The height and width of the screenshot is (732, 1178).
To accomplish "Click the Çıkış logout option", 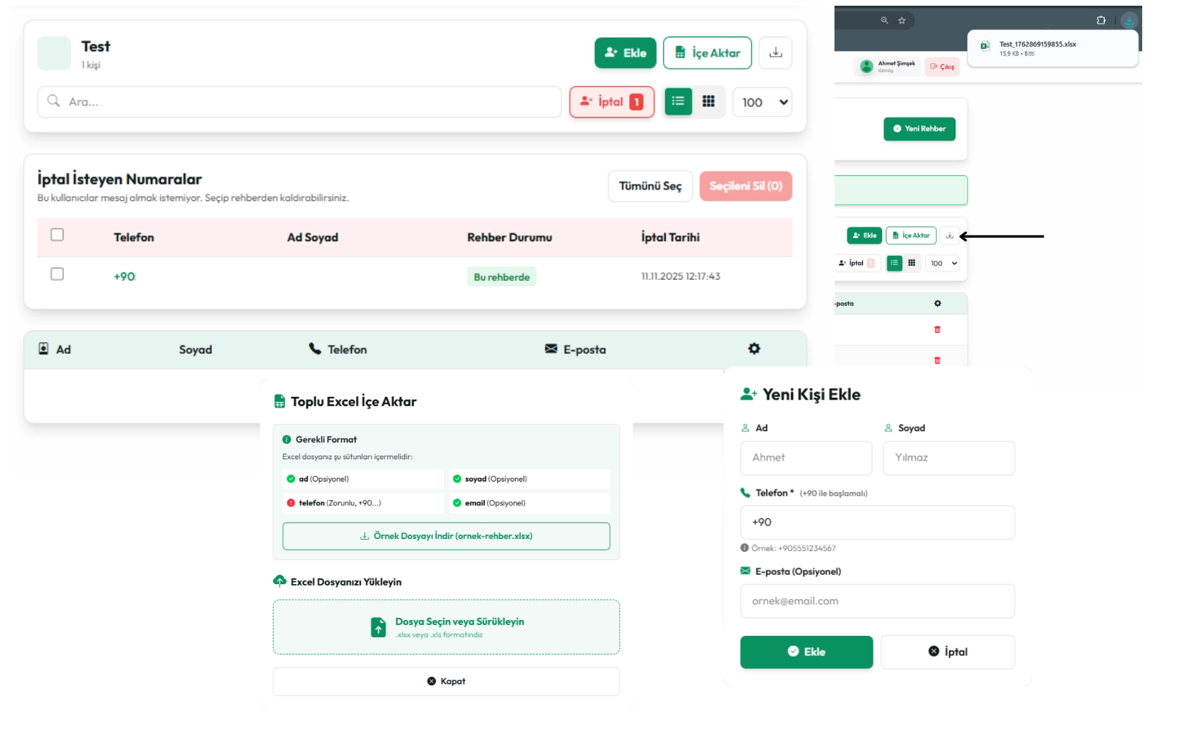I will tap(942, 67).
